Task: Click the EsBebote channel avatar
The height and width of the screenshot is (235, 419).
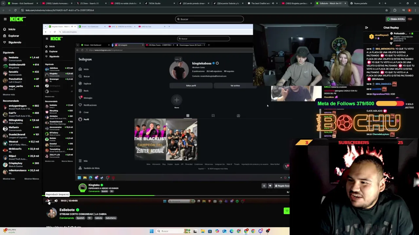Action: click(52, 213)
